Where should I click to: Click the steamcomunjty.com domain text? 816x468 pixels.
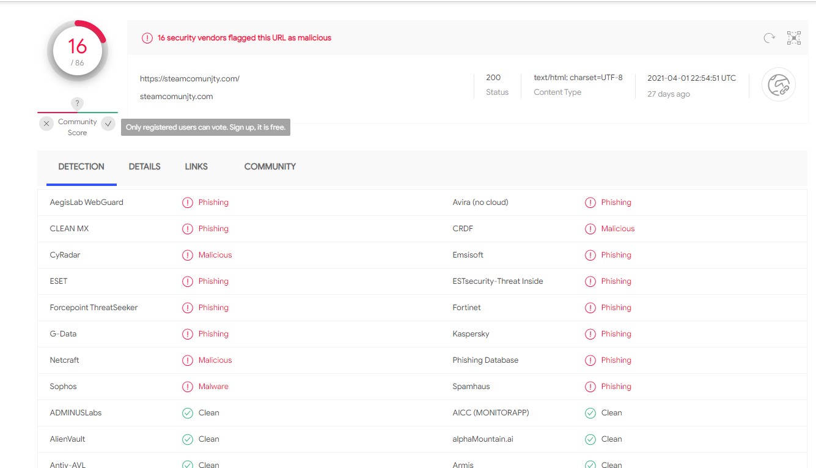176,97
